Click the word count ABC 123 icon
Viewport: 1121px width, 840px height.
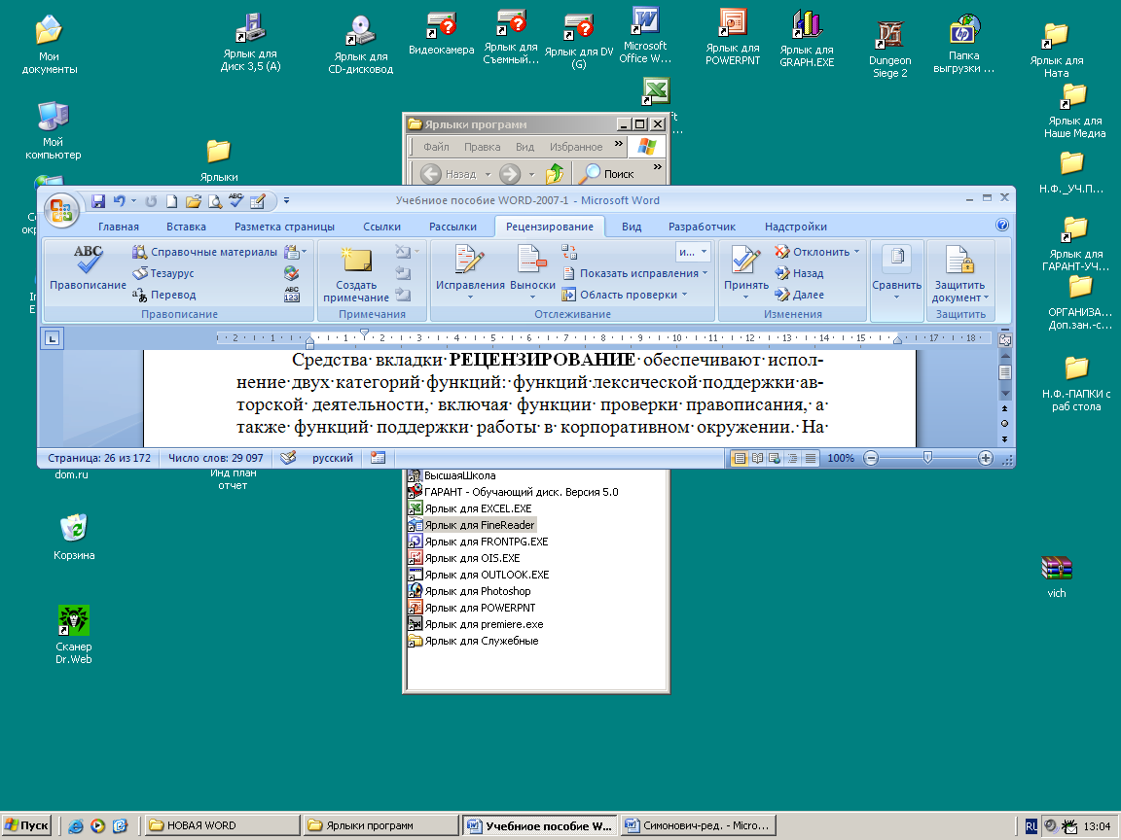[x=292, y=295]
